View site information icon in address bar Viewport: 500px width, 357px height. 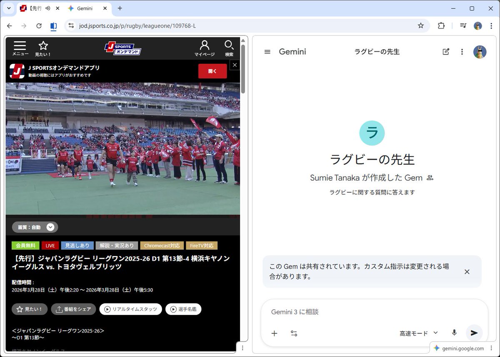click(x=71, y=26)
